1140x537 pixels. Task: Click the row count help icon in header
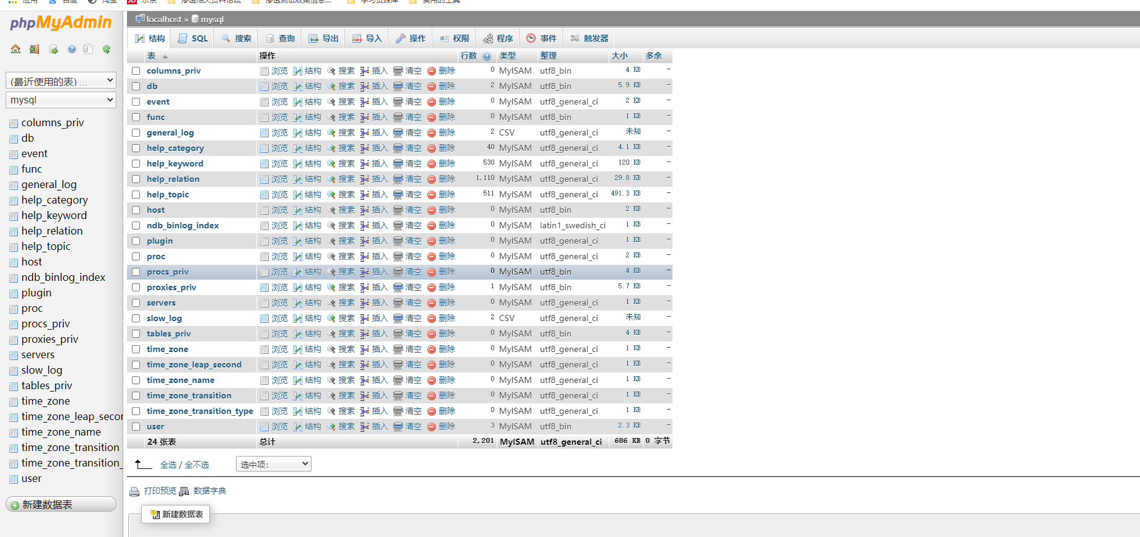pos(487,56)
